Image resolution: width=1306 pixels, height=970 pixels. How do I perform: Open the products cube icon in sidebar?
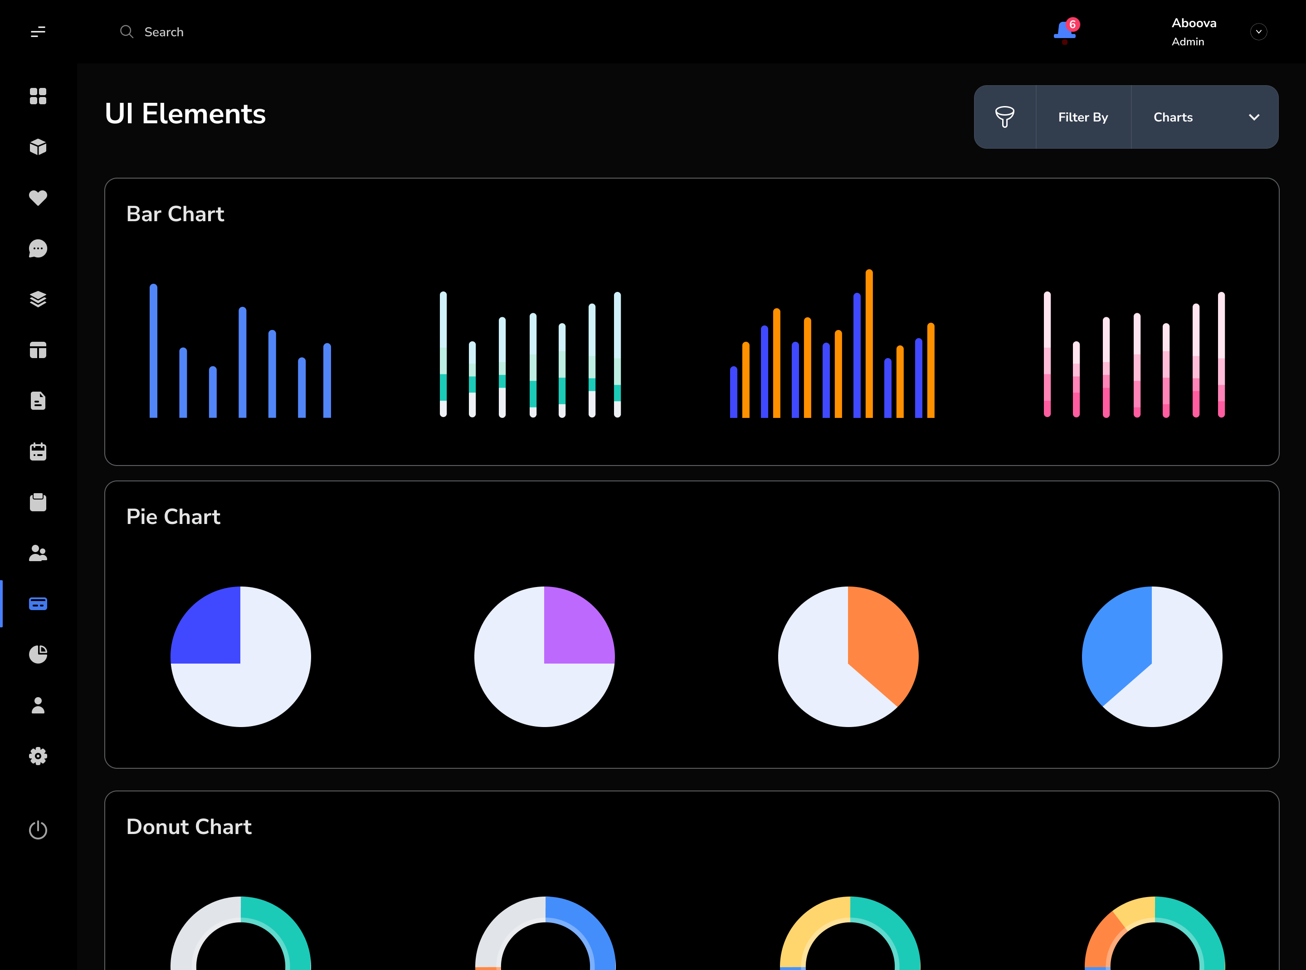pos(38,147)
